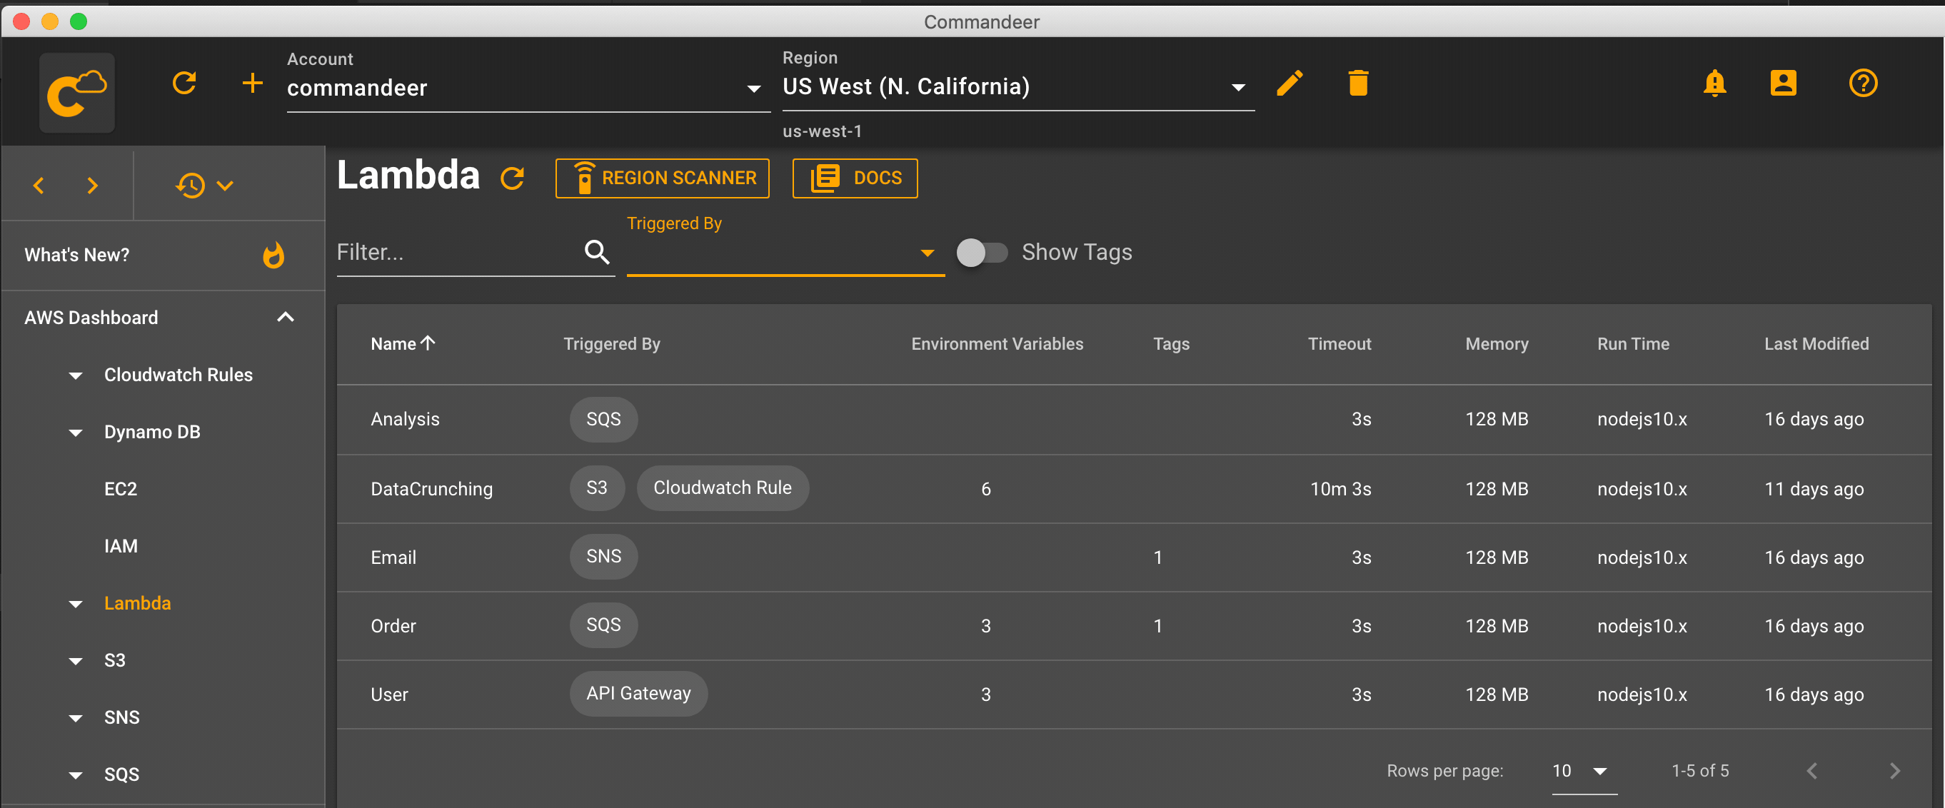Screen dimensions: 1945x808
Task: Expand the Lambda tree arrow
Action: coord(76,604)
